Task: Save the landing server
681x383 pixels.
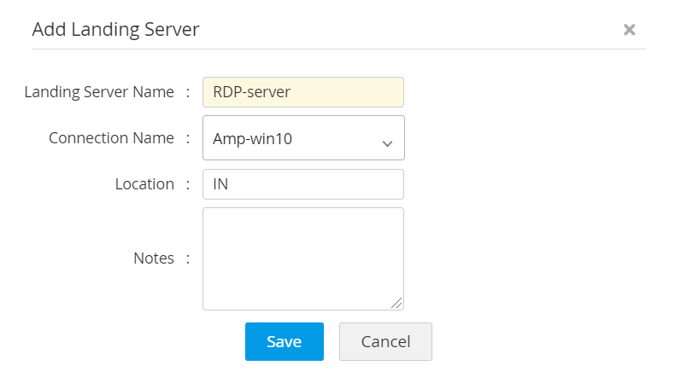Action: [284, 341]
